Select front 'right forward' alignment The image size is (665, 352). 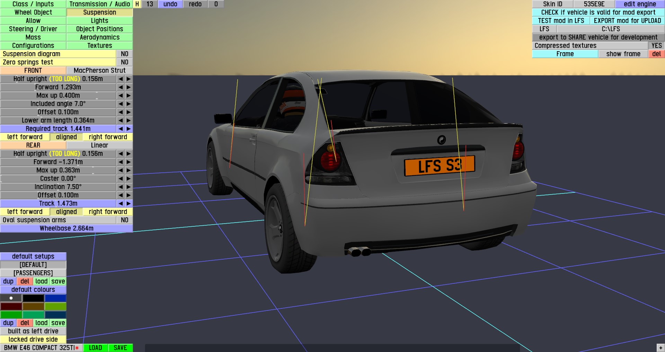pos(108,137)
